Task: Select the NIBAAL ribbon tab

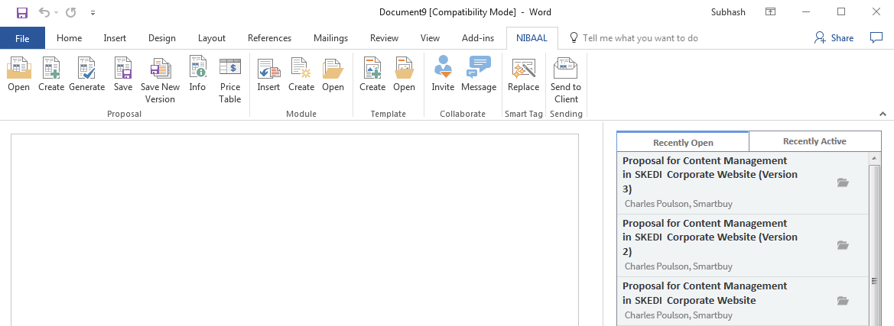Action: pos(532,38)
